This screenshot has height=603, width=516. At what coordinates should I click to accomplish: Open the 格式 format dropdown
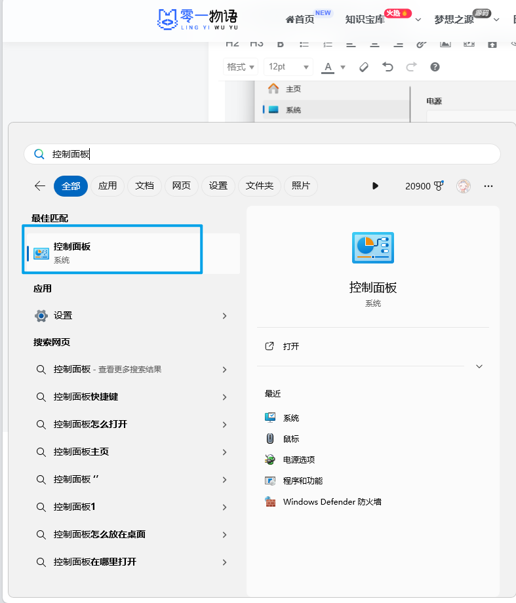tap(240, 67)
